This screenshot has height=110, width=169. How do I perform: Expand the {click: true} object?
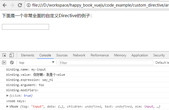8,96
